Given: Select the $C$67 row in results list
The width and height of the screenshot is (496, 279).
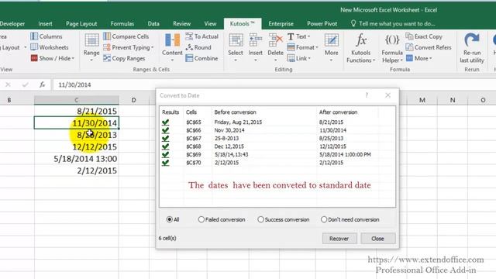Looking at the screenshot, I should click(x=277, y=138).
